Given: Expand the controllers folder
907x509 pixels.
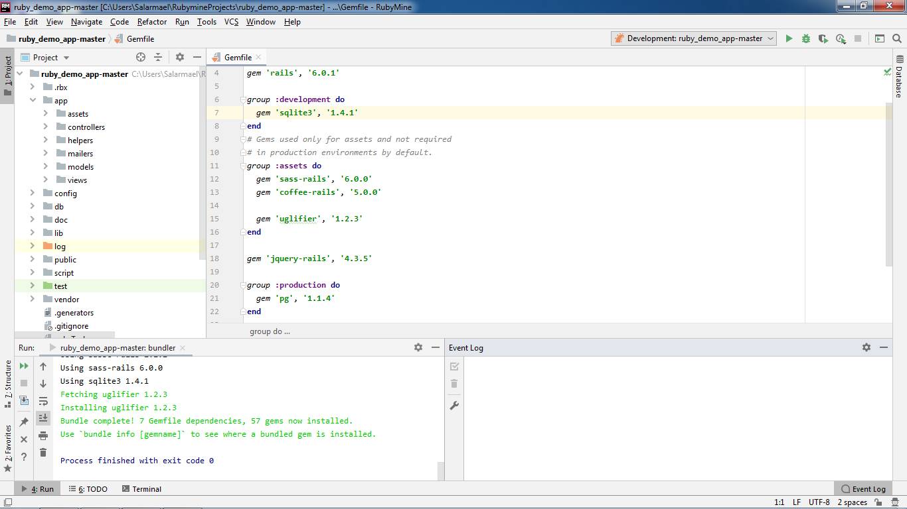Looking at the screenshot, I should [x=46, y=127].
